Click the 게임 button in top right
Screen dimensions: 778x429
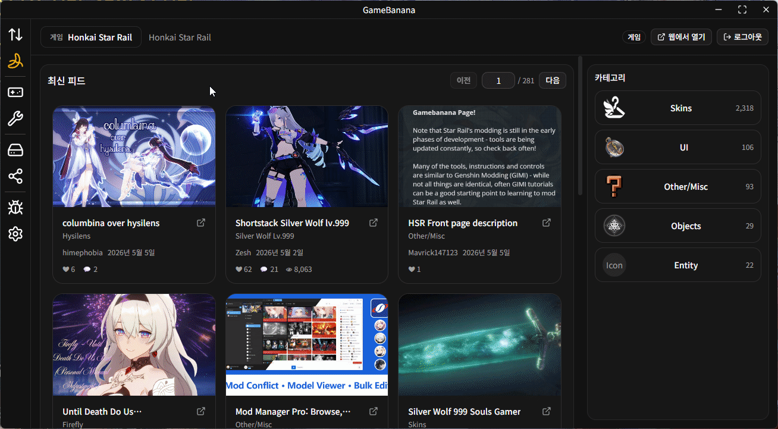(x=634, y=37)
